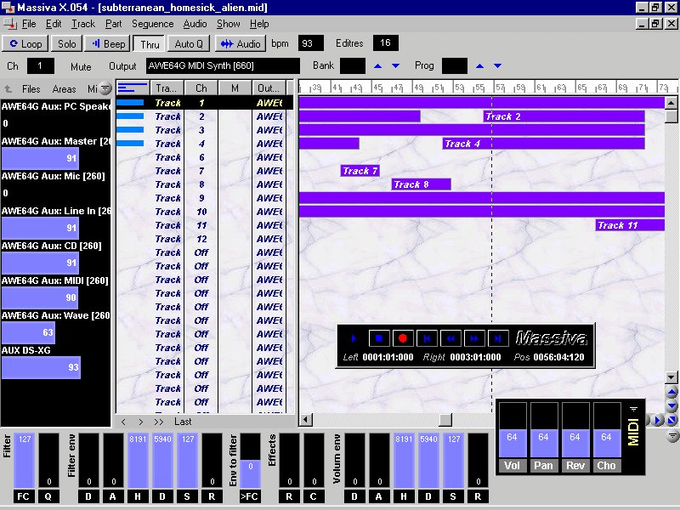The image size is (680, 510).
Task: Click the Last button below track list
Action: [183, 422]
